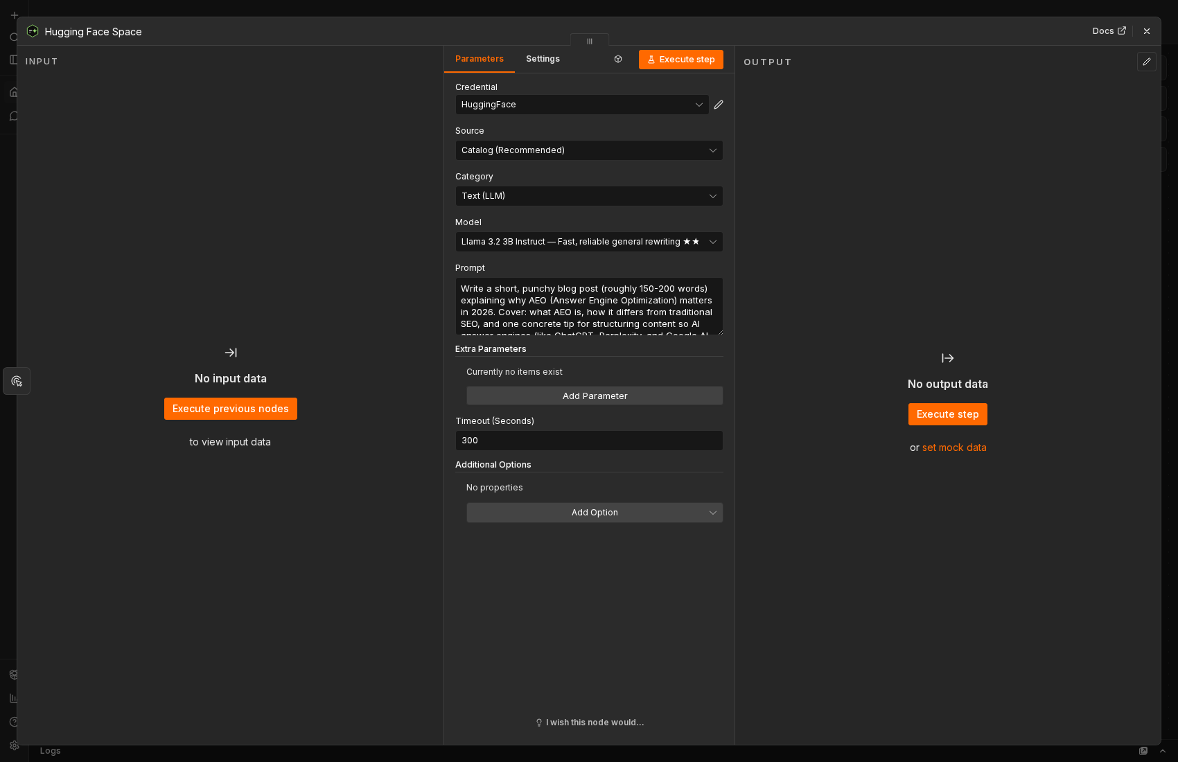The height and width of the screenshot is (762, 1178).
Task: Click the Add Parameter button
Action: [x=595, y=396]
